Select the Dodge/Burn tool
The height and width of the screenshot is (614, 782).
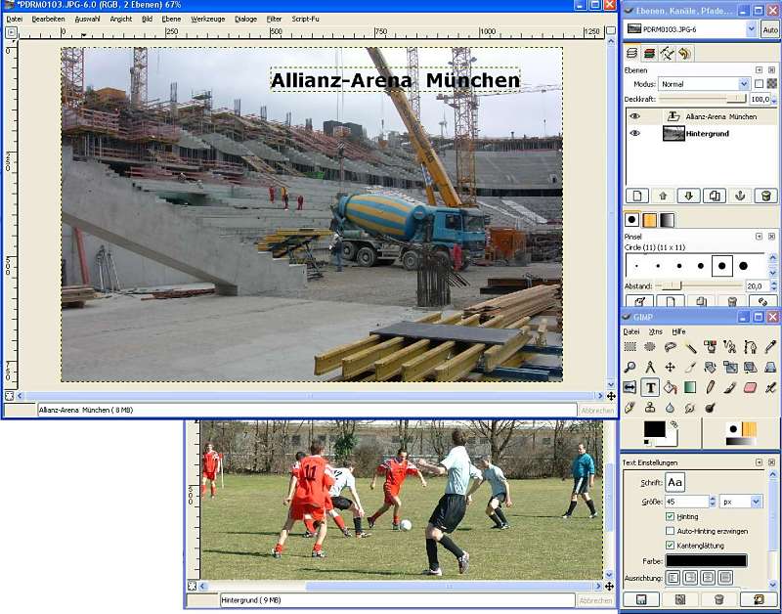(711, 408)
